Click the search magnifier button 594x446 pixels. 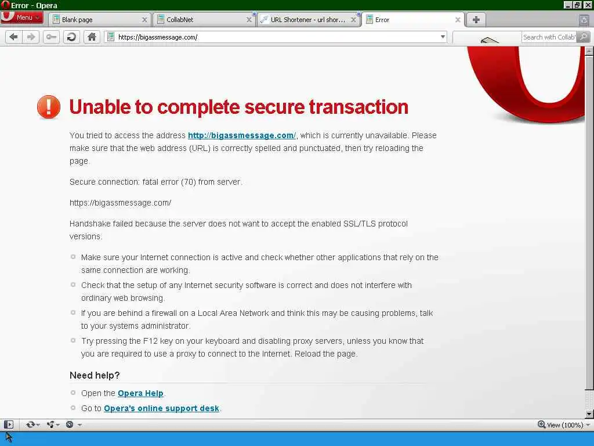point(584,37)
